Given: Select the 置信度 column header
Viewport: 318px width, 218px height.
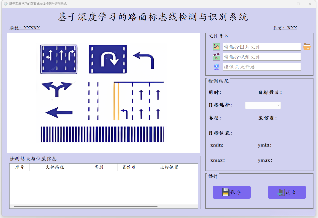Looking at the screenshot, I should point(129,167).
